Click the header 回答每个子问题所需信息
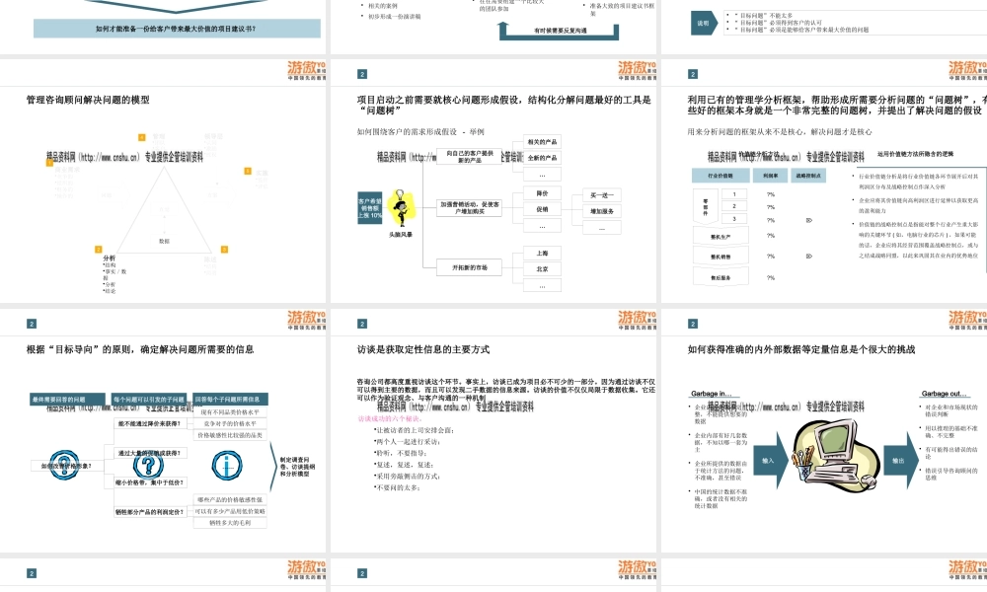The image size is (987, 592). click(230, 400)
